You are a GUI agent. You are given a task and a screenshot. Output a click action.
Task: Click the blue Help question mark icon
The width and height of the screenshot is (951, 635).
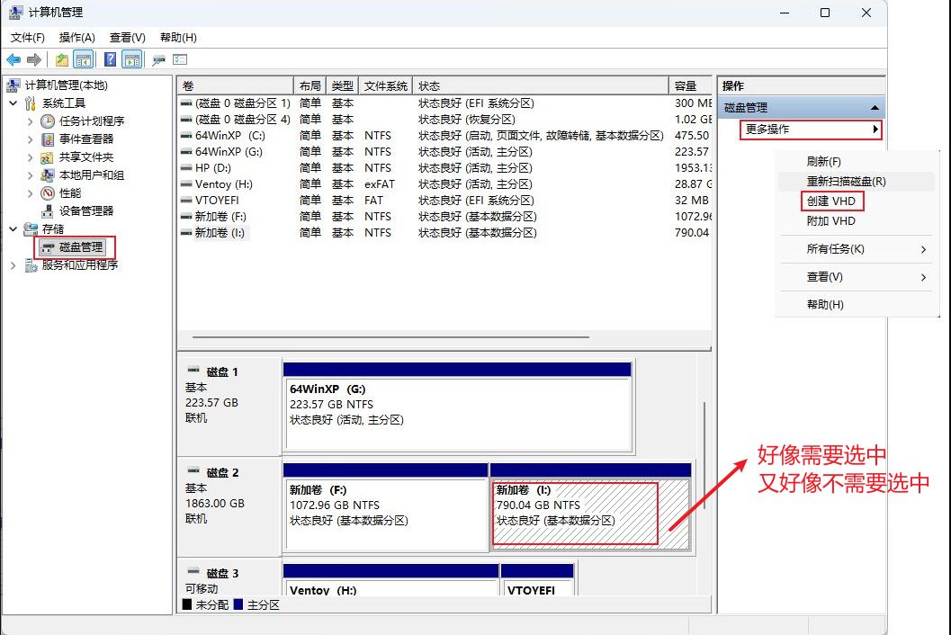click(110, 59)
